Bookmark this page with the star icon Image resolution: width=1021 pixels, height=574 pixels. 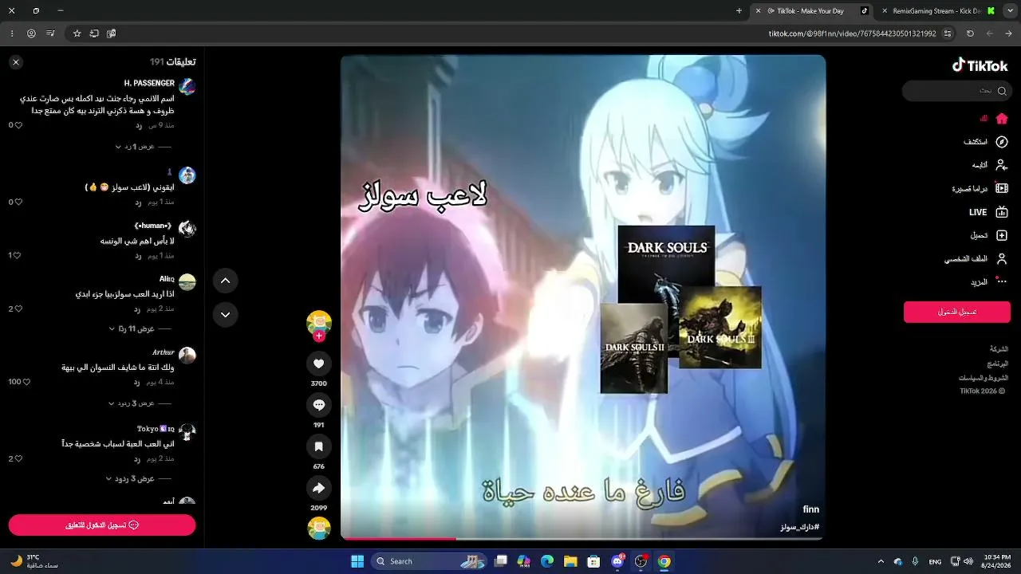(x=77, y=33)
